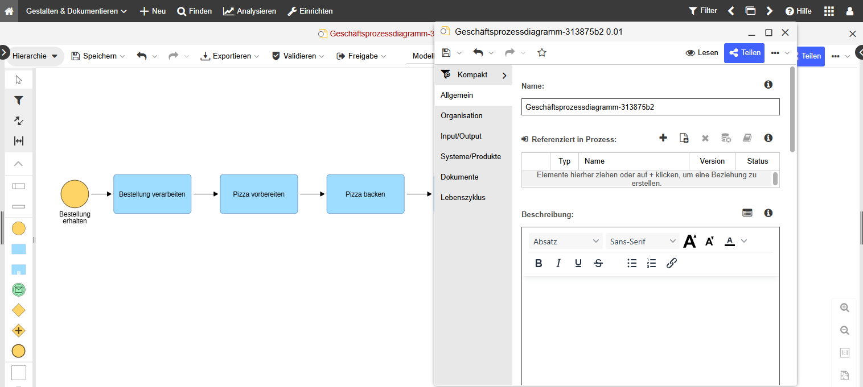Open the Lebenszyklus tab
The height and width of the screenshot is (387, 863).
coord(463,198)
